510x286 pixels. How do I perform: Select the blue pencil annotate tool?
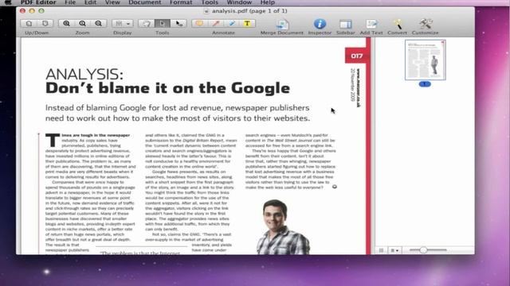[x=232, y=23]
